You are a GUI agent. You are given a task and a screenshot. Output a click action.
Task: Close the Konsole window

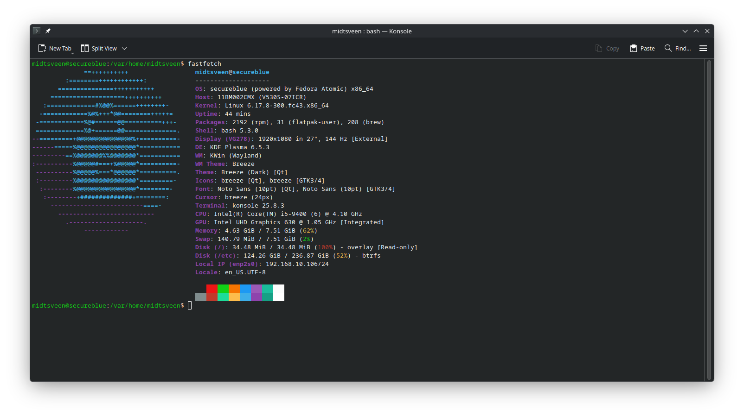[707, 31]
